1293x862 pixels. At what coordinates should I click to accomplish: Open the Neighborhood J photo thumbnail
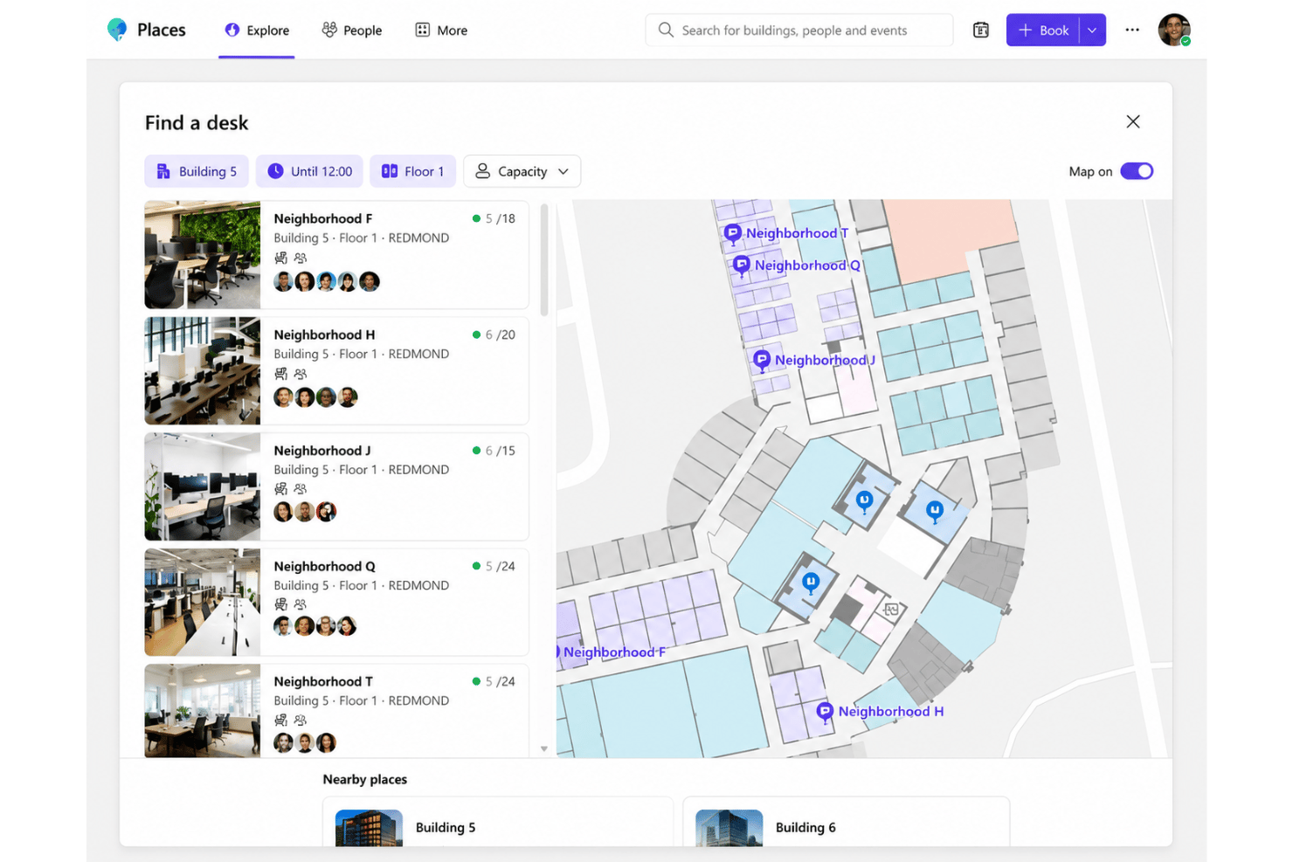pyautogui.click(x=203, y=486)
